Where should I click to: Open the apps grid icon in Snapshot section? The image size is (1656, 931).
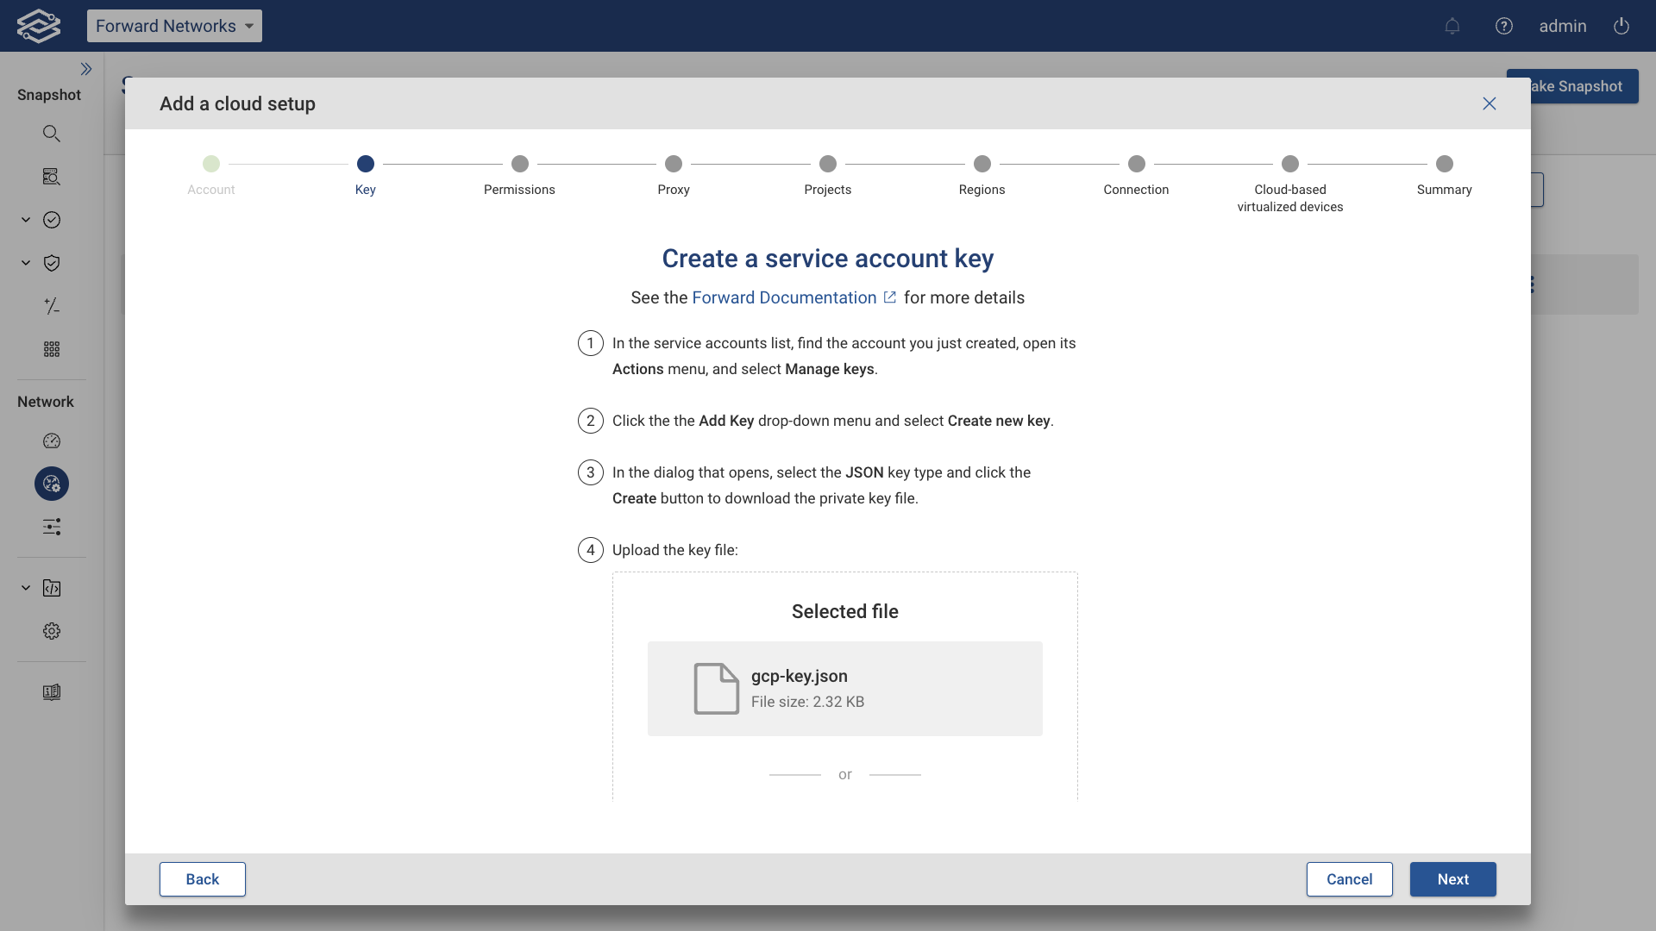click(x=52, y=349)
